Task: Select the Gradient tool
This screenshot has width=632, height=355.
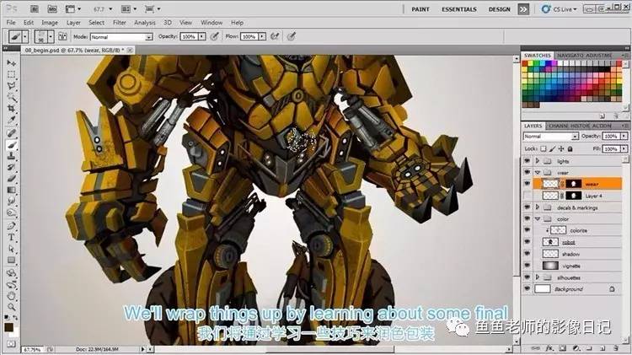Action: pos(11,190)
